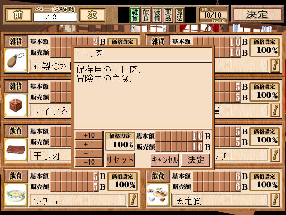
Task: Select the red crate item image
Action: pyautogui.click(x=16, y=105)
